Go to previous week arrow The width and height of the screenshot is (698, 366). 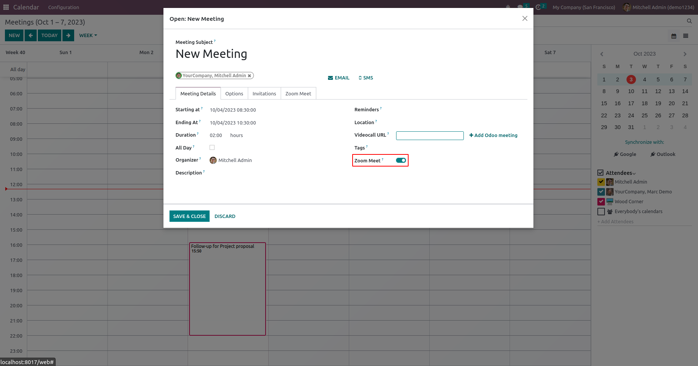coord(31,36)
